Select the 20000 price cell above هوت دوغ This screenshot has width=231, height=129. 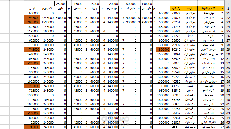112,4
